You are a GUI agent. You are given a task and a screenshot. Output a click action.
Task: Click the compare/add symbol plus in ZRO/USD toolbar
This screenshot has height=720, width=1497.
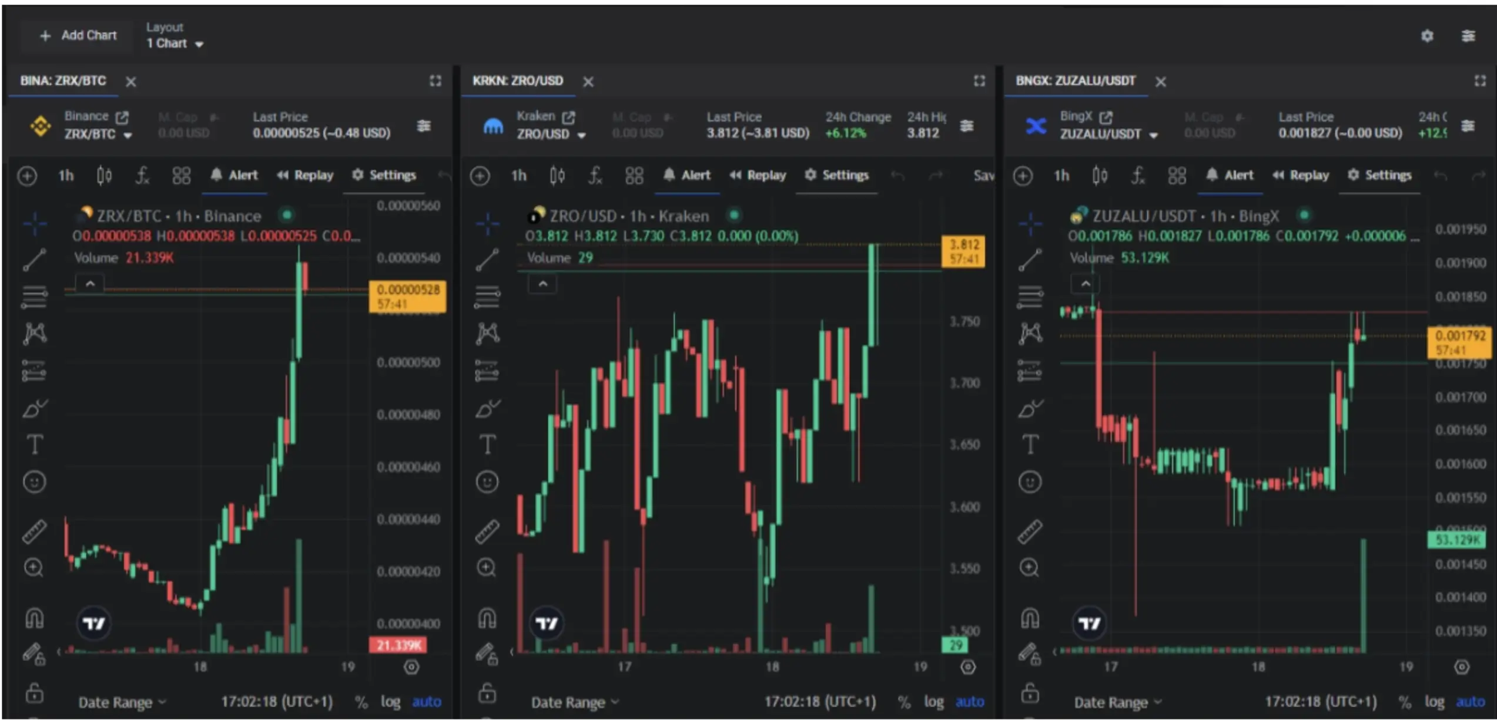click(x=480, y=176)
